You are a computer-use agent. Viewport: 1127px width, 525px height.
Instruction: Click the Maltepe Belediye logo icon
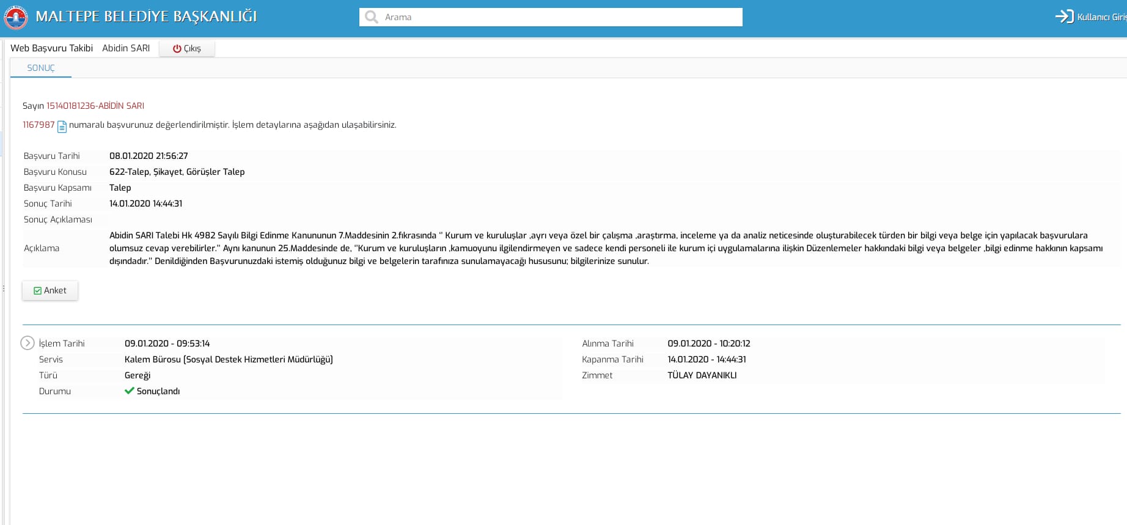click(x=15, y=17)
